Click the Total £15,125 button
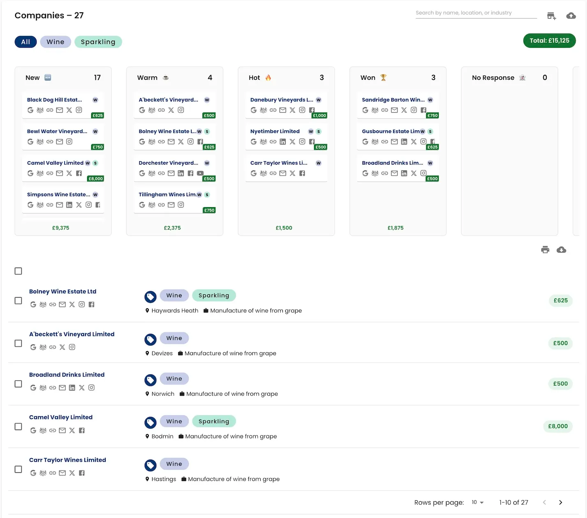The width and height of the screenshot is (587, 518). pos(550,41)
